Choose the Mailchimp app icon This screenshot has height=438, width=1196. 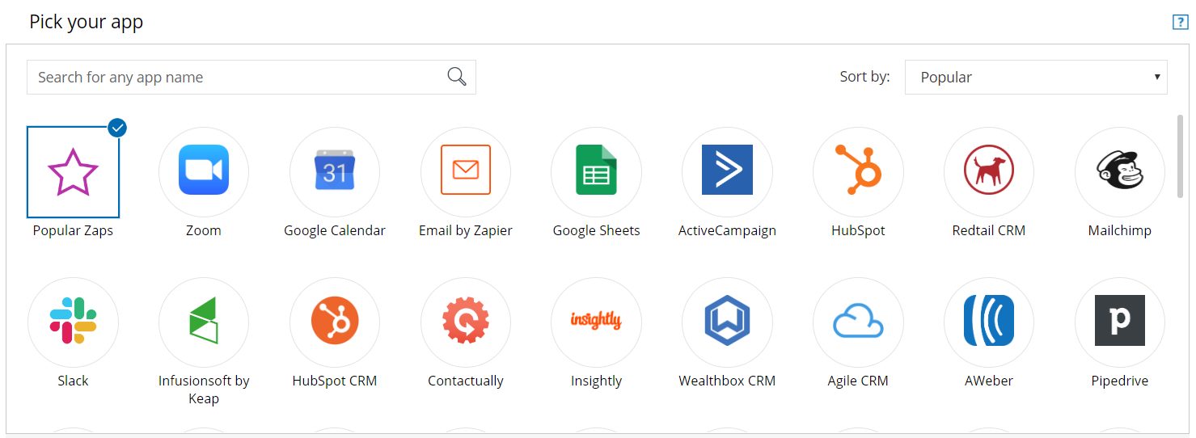click(1120, 172)
